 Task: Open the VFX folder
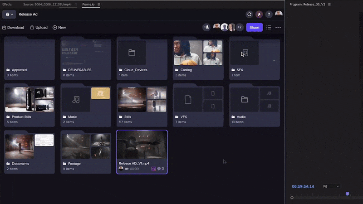[198, 106]
